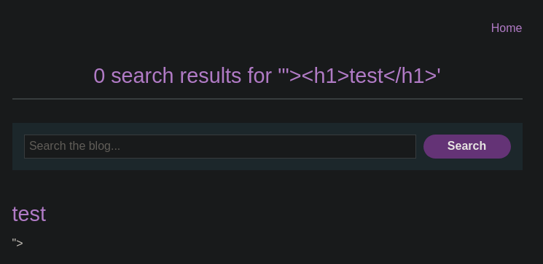
Task: Select the injected 'test' heading
Action: coord(28,214)
